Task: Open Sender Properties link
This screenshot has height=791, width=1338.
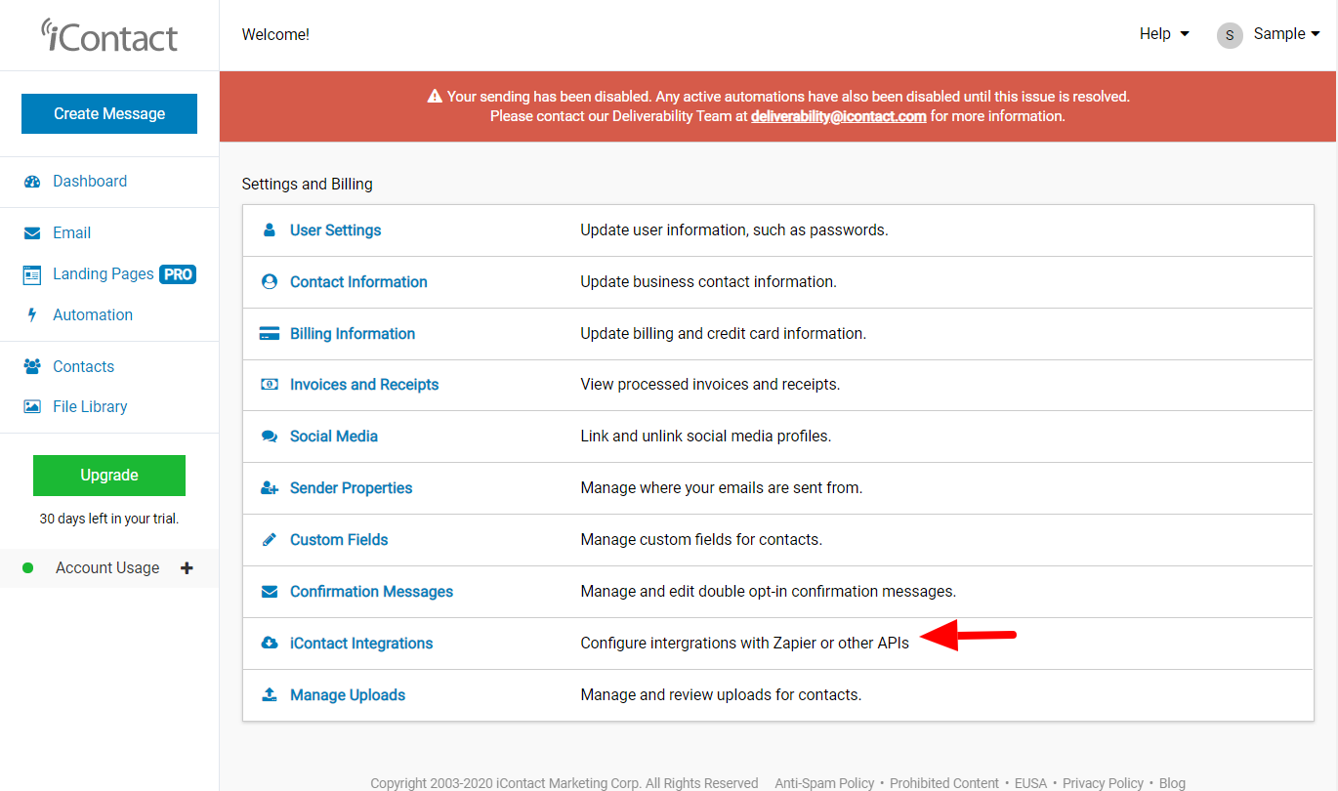Action: coord(351,488)
